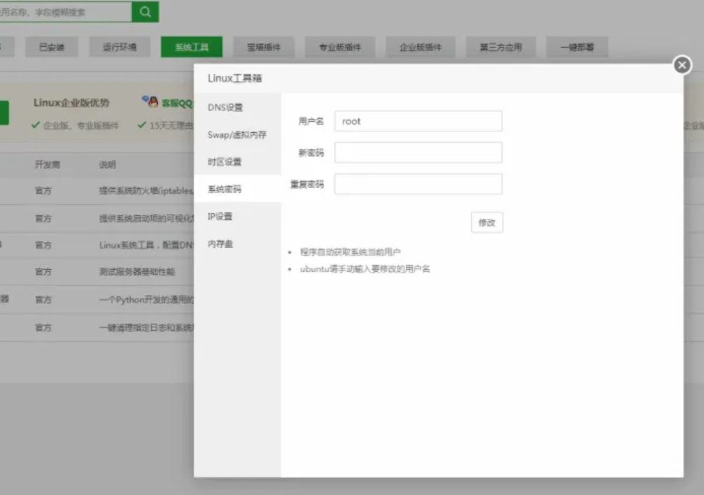Screen dimensions: 704x495
Task: Click 开发商 column header
Action: point(47,164)
